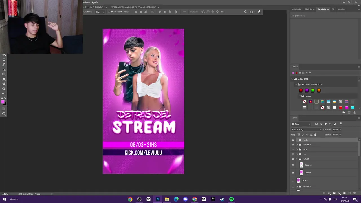Show the hidden Capa 8 layer

(x=293, y=180)
